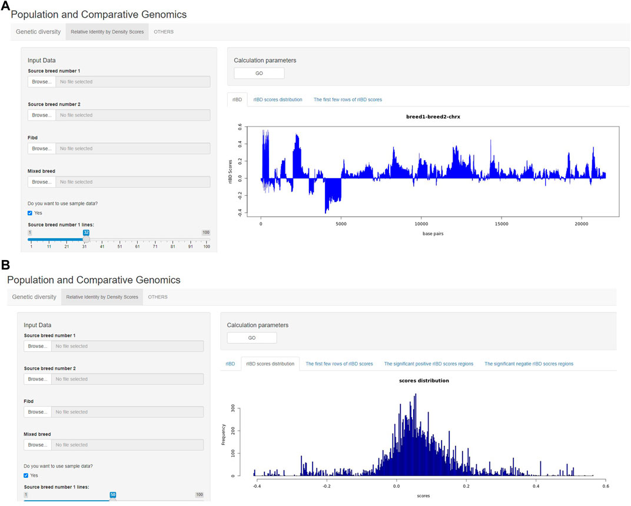Browse for the Fibd file in panel A
Image resolution: width=631 pixels, height=506 pixels.
click(42, 148)
